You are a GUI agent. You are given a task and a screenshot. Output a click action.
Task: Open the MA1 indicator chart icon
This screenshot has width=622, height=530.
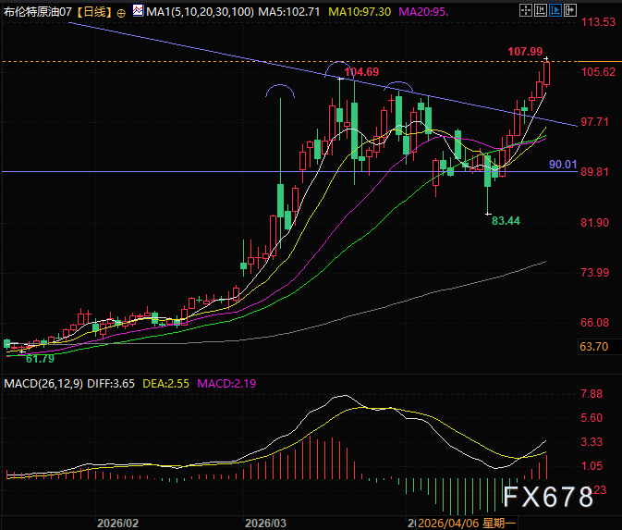[138, 10]
